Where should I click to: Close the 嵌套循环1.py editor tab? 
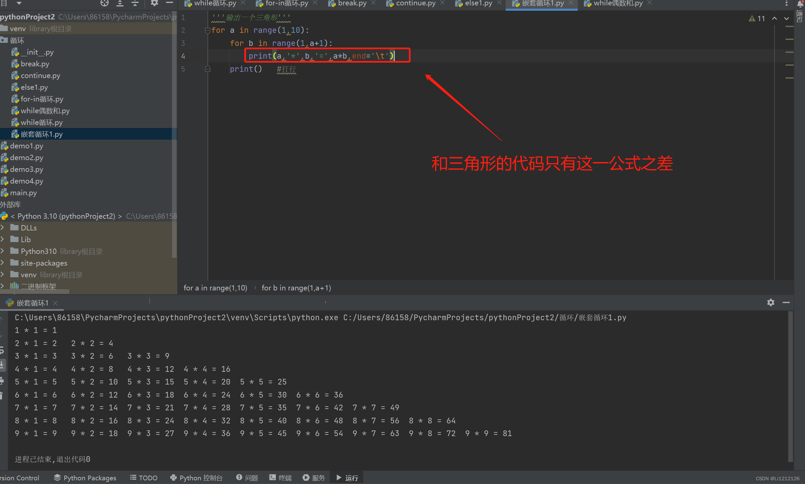click(x=571, y=3)
